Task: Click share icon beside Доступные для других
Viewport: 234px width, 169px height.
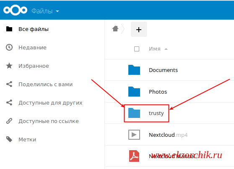Action: pos(9,102)
